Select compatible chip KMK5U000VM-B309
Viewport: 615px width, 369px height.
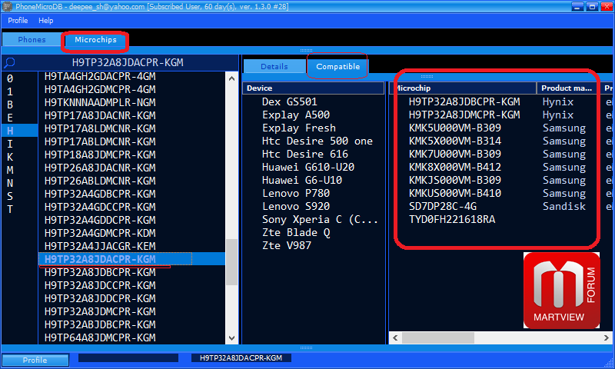pyautogui.click(x=455, y=128)
